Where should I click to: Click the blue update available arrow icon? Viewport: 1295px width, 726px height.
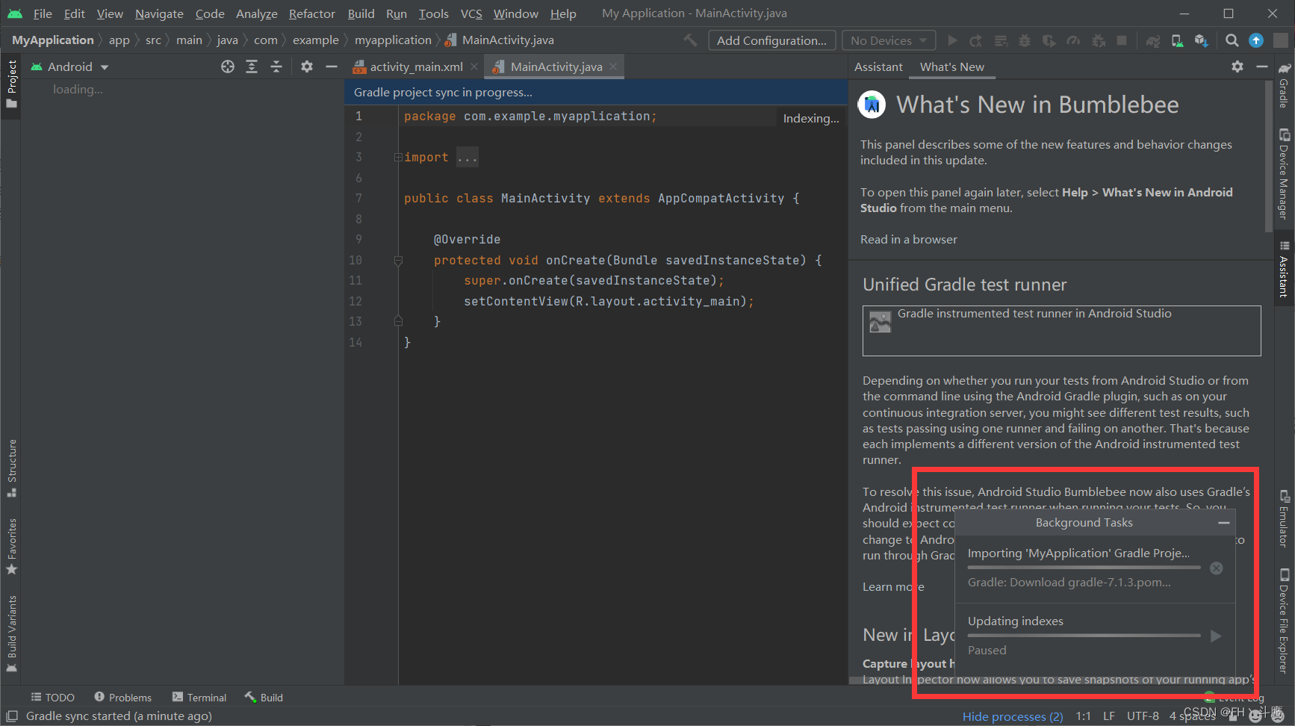tap(1256, 40)
